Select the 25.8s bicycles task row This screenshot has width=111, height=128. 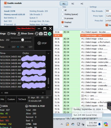(x=82, y=32)
